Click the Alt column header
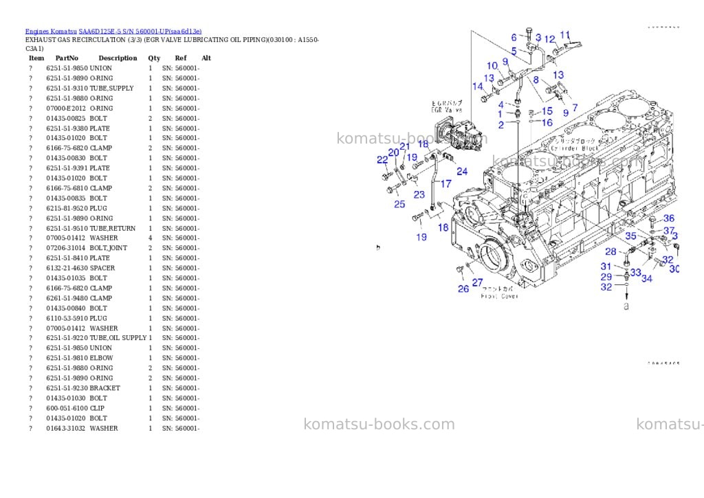 [206, 58]
